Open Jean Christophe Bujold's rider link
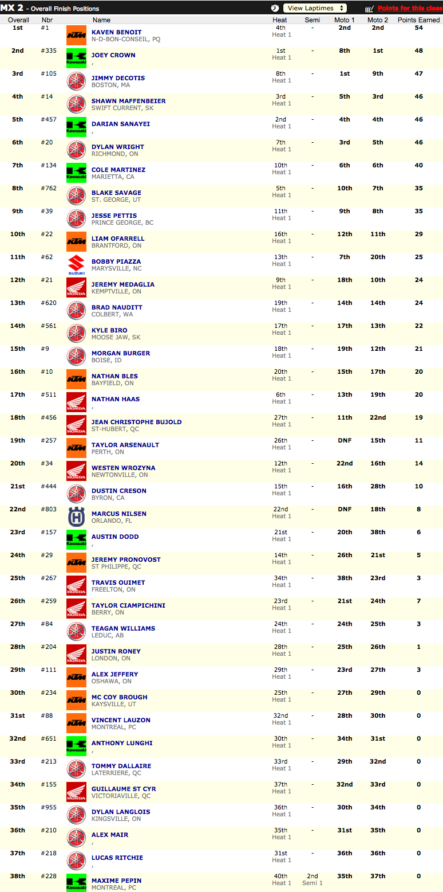 click(x=137, y=422)
